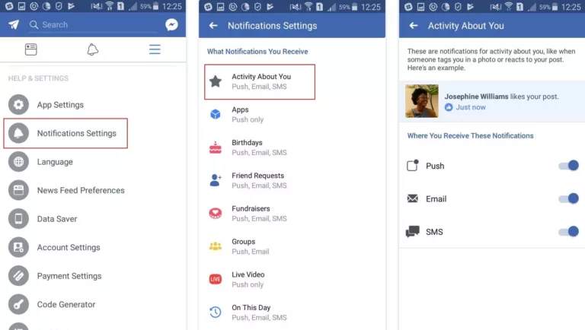Tap the star icon for Activity About You
Viewport: 585px width, 330px height.
tap(216, 81)
